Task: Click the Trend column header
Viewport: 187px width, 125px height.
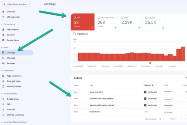Action: (x=166, y=85)
